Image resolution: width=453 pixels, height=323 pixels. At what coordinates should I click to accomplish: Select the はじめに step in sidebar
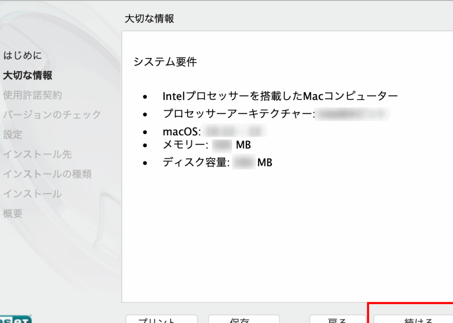coord(23,56)
